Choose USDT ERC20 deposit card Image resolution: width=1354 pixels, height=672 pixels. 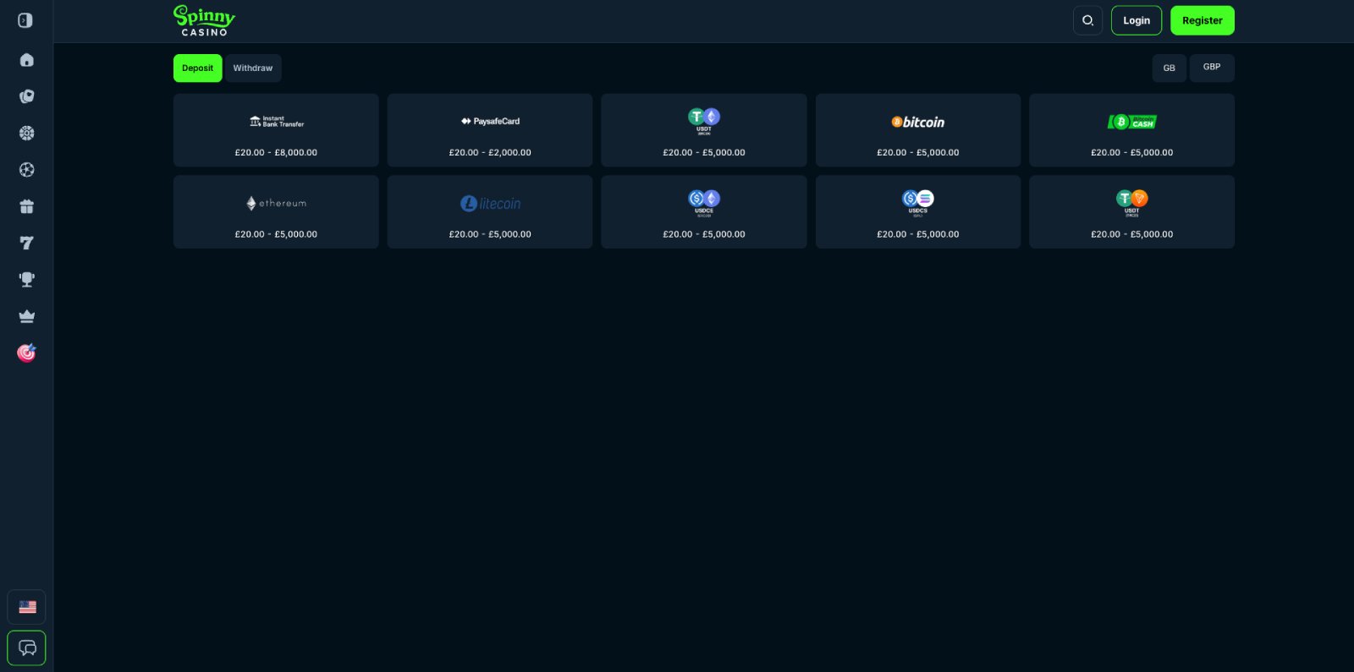(x=704, y=130)
